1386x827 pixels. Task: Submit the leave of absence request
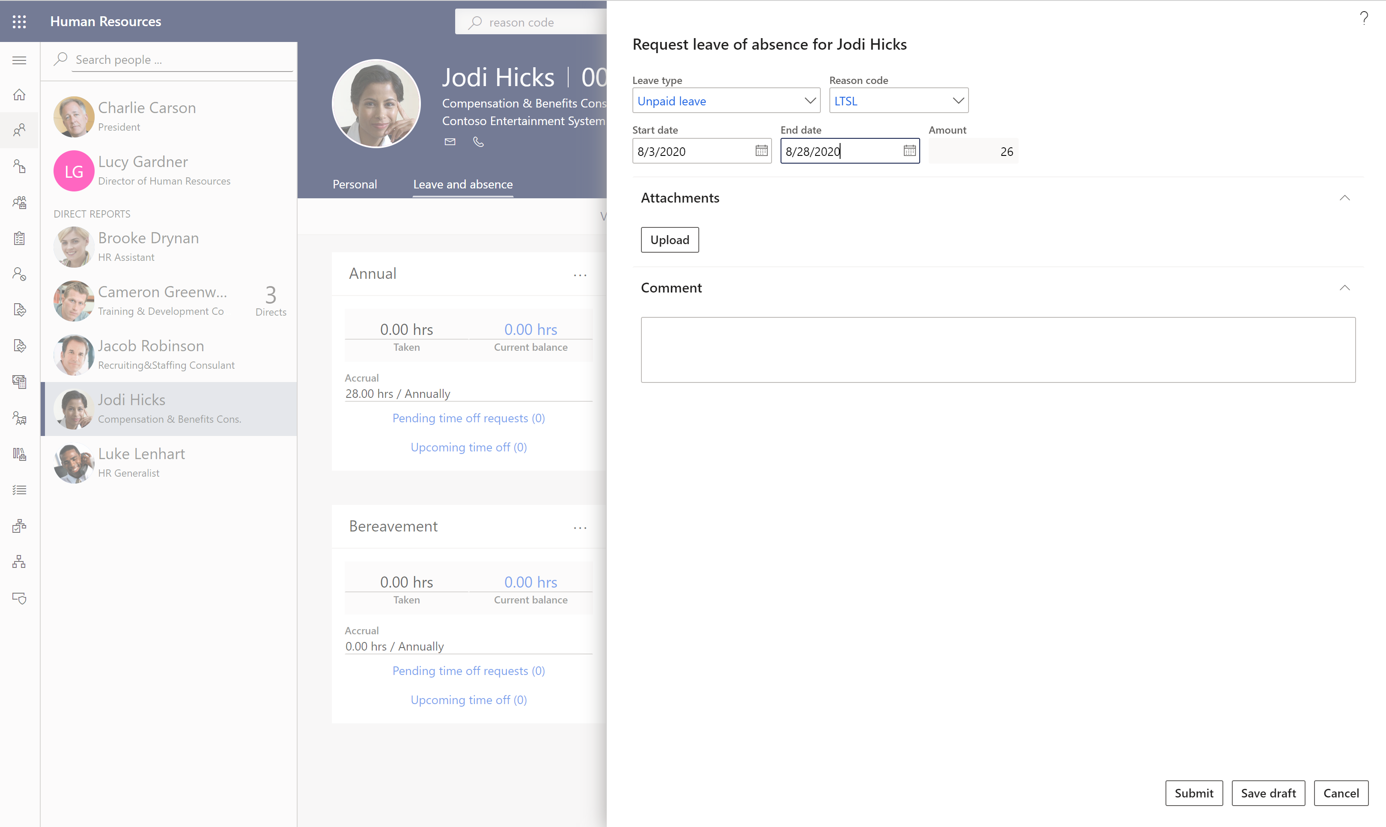tap(1194, 793)
